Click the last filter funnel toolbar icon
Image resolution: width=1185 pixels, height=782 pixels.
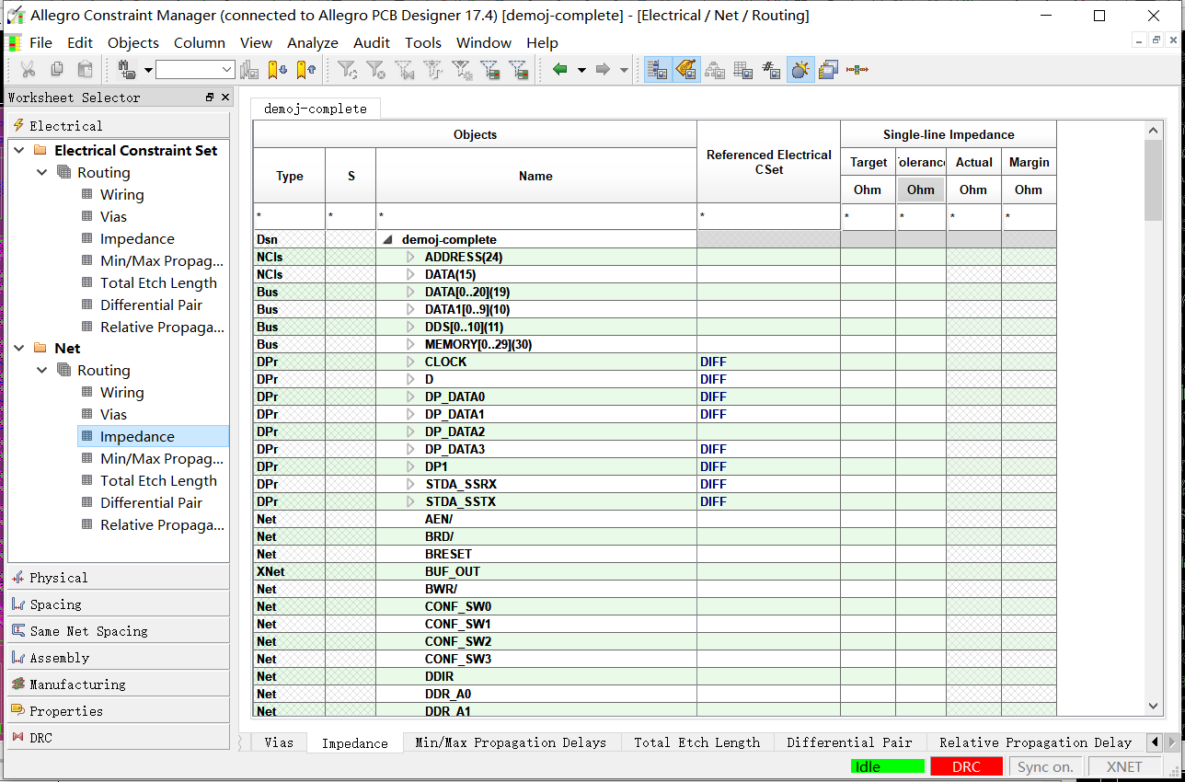tap(519, 69)
